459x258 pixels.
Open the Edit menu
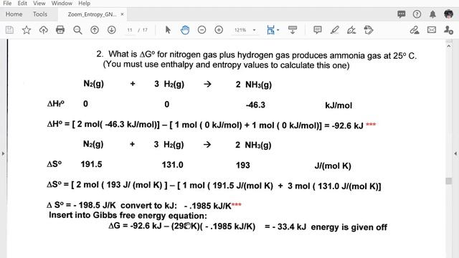(x=22, y=3)
